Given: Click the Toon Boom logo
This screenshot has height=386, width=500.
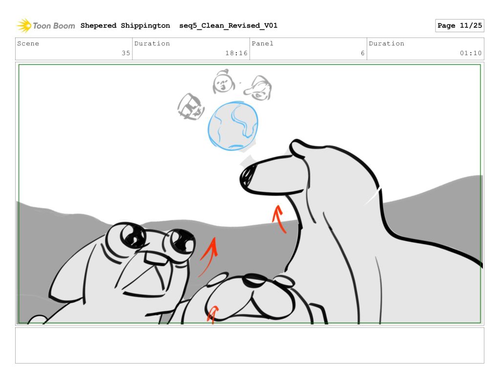Looking at the screenshot, I should 46,25.
